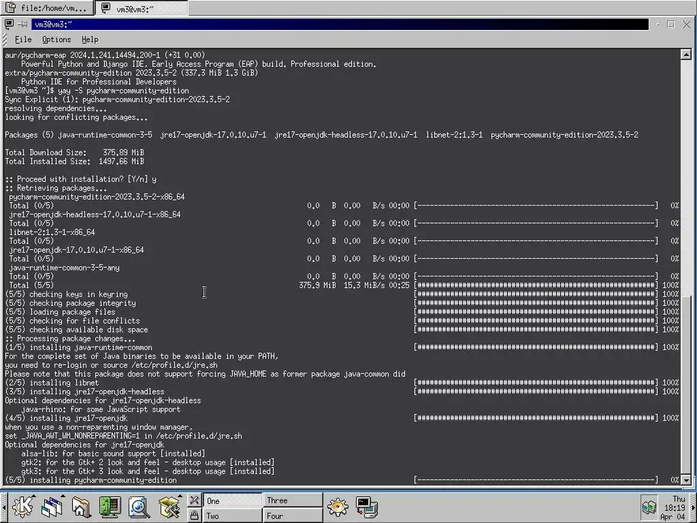697x523 pixels.
Task: Click 'java-runtime-common-3-5-any' download line
Action: tap(64, 268)
